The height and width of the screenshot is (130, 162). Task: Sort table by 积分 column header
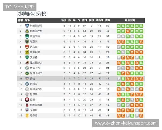[x=107, y=20]
